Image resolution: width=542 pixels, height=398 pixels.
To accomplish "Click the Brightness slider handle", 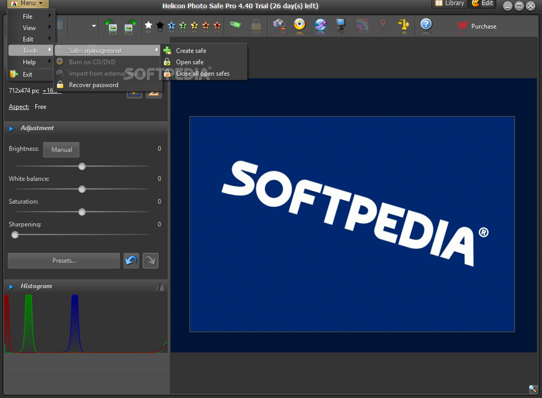I will [x=82, y=166].
